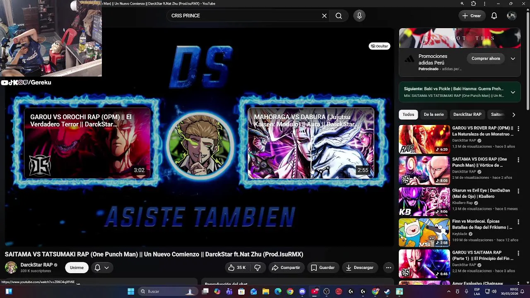Viewport: 530px width, 298px height.
Task: Open the DarckStar RAP channel name link
Action: (36, 265)
